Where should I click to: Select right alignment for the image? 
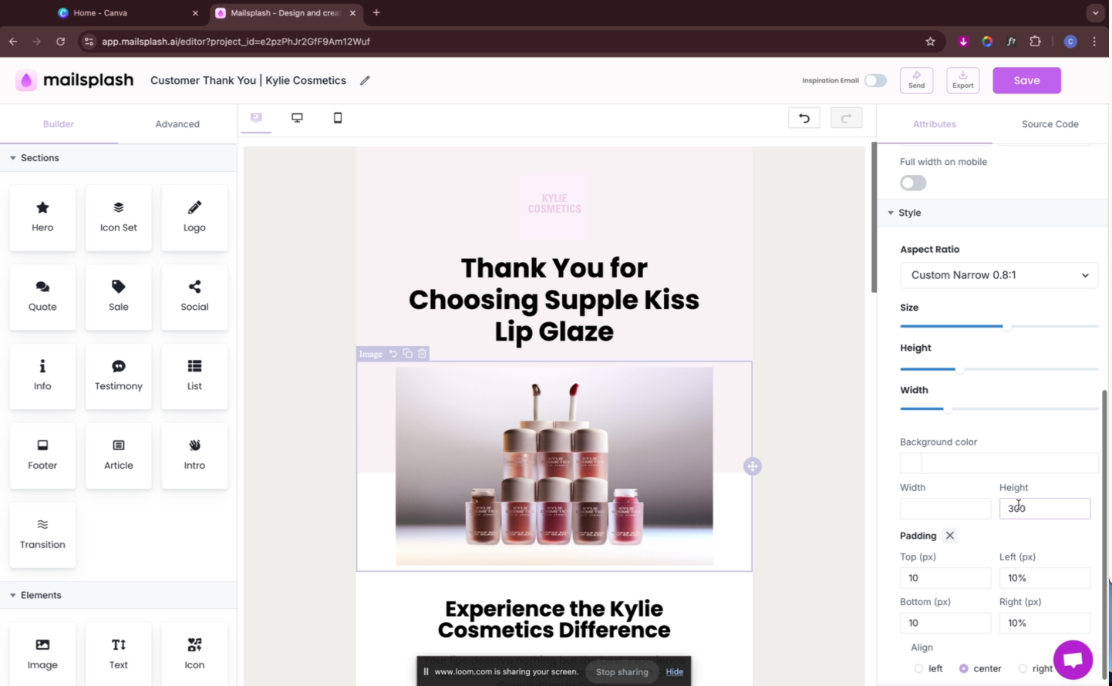(x=1023, y=668)
